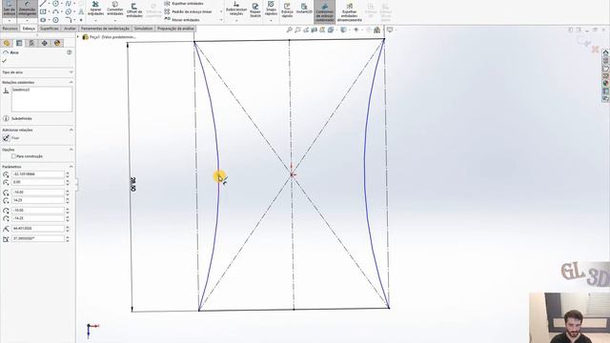610x343 pixels.
Task: Select the Spline sketch tool
Action: (x=68, y=4)
